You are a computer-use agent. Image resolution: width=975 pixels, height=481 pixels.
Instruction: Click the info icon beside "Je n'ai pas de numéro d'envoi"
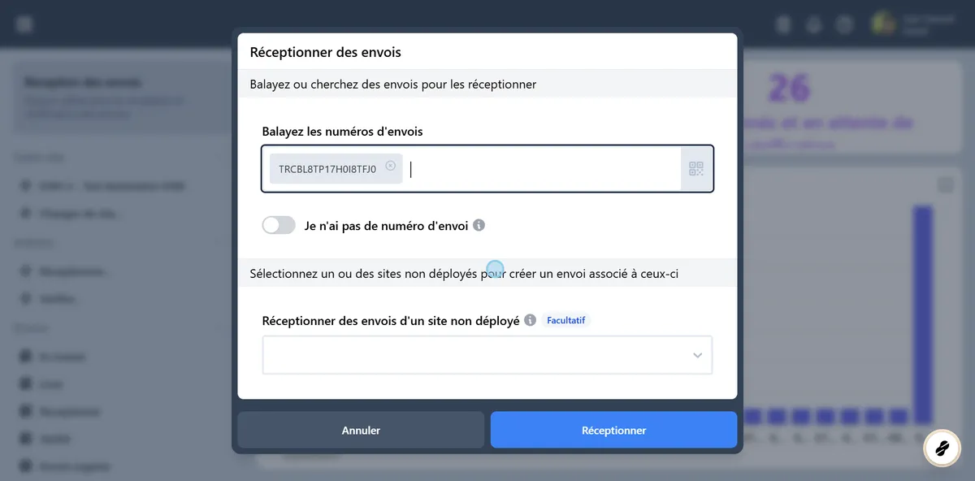tap(479, 225)
